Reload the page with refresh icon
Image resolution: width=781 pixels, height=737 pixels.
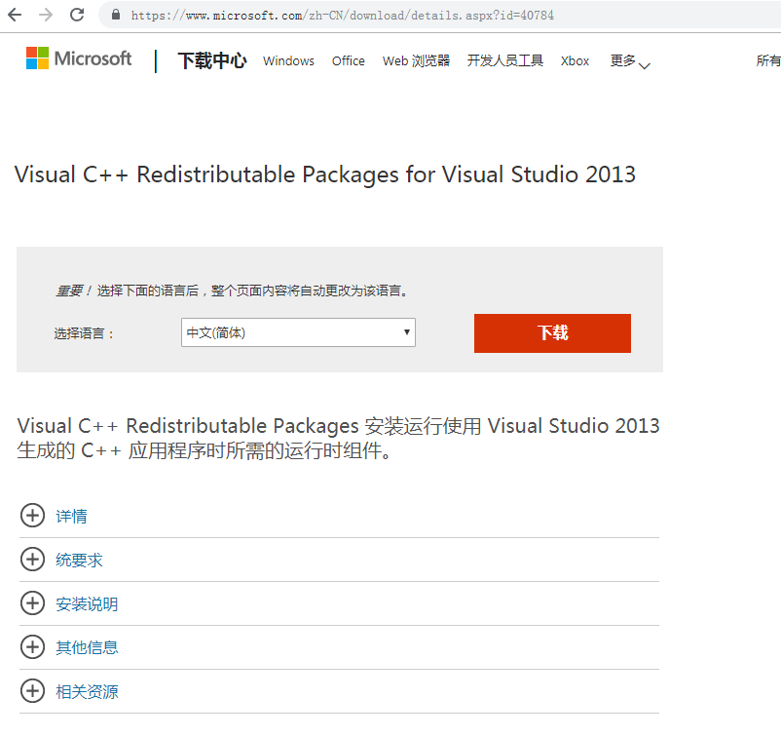click(x=77, y=16)
